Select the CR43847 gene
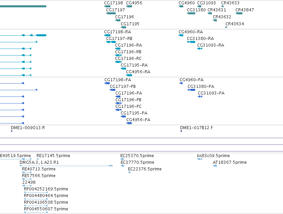The width and height of the screenshot is (283, 214). (x=239, y=13)
